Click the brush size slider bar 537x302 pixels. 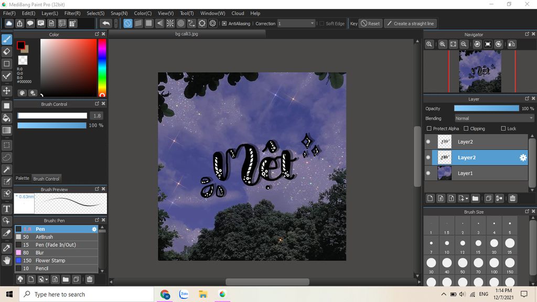click(52, 116)
